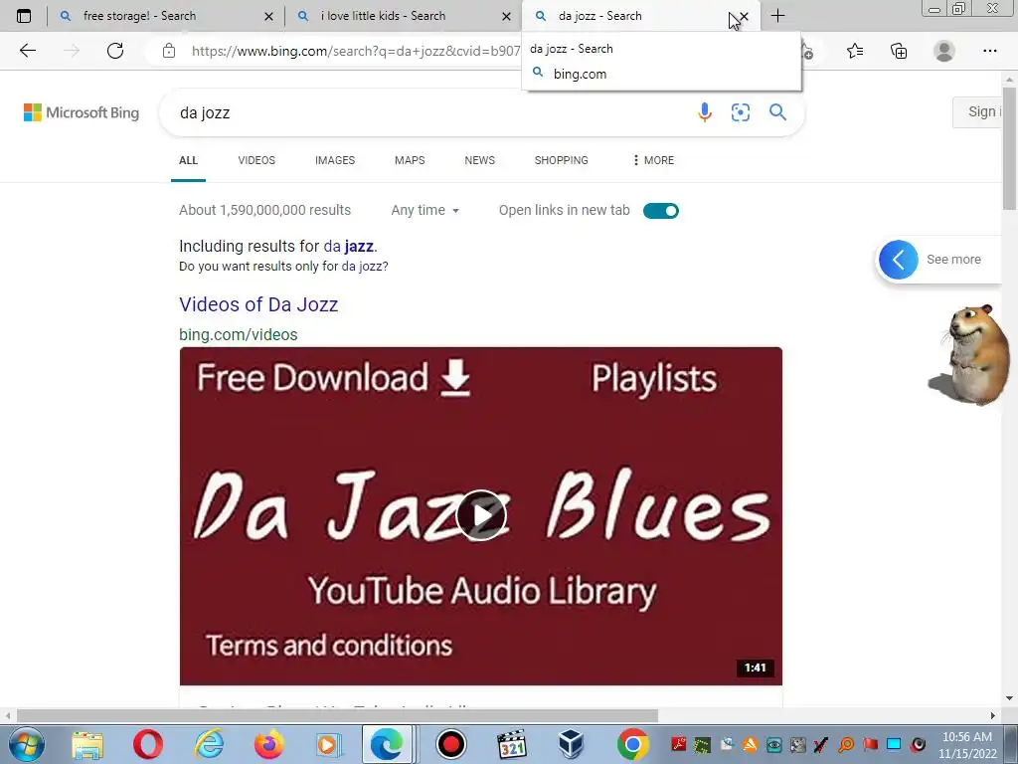
Task: Play the Da Jazz Blues video
Action: pos(481,516)
